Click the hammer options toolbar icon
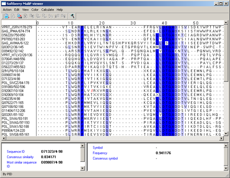 point(73,16)
